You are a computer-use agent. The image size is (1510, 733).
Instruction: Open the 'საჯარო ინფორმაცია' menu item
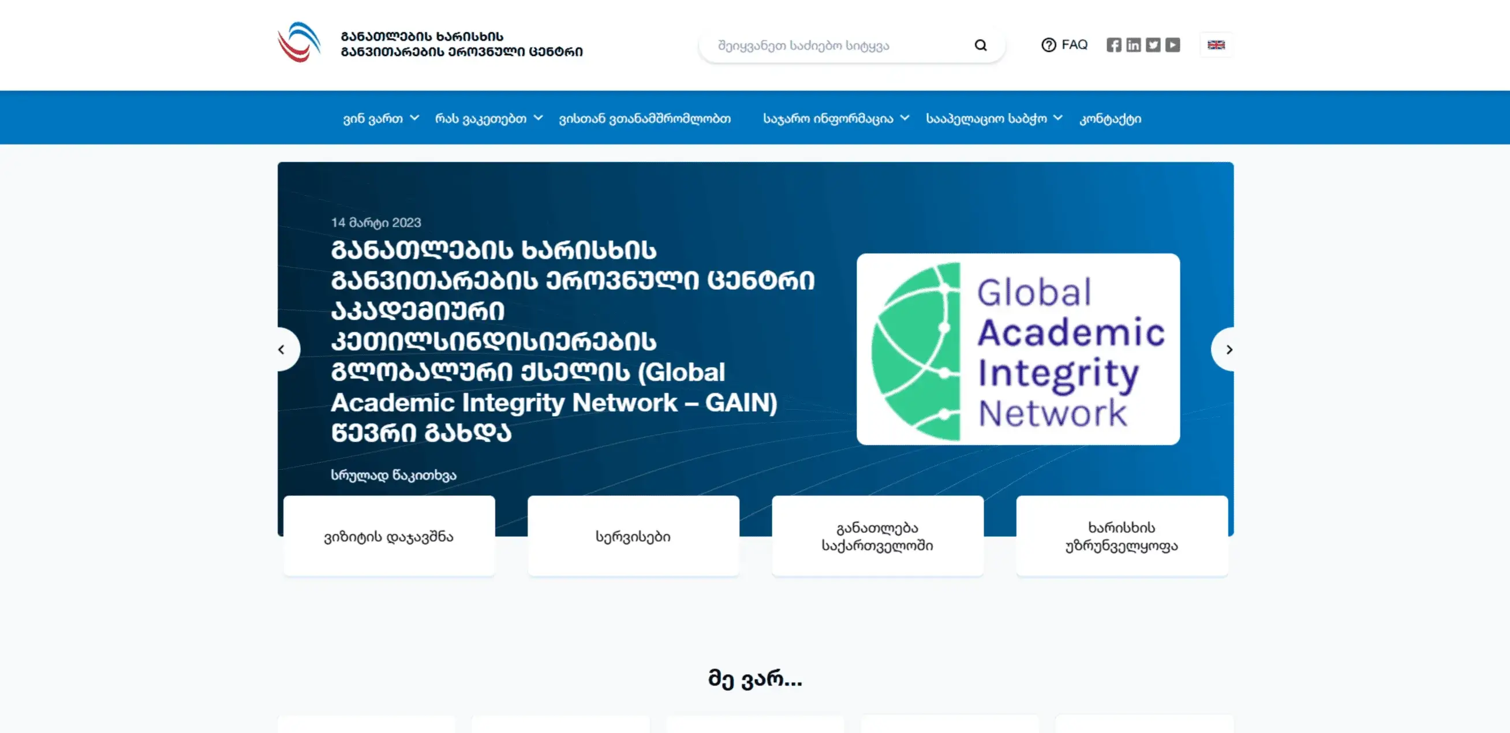click(828, 118)
